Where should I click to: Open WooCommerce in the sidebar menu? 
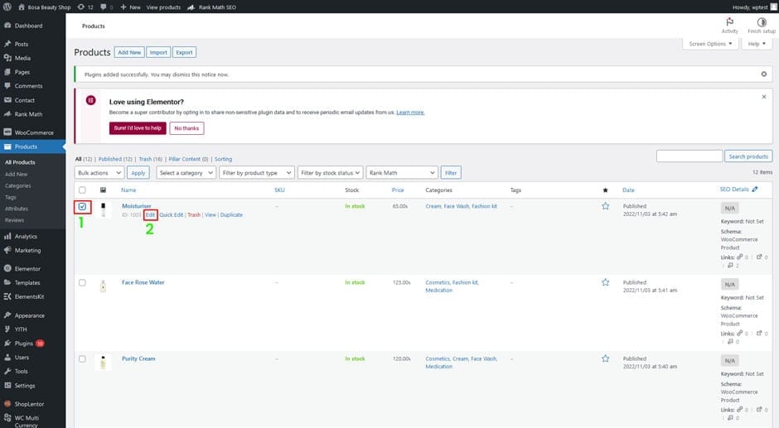[x=33, y=132]
